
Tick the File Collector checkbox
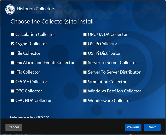pos(12,53)
